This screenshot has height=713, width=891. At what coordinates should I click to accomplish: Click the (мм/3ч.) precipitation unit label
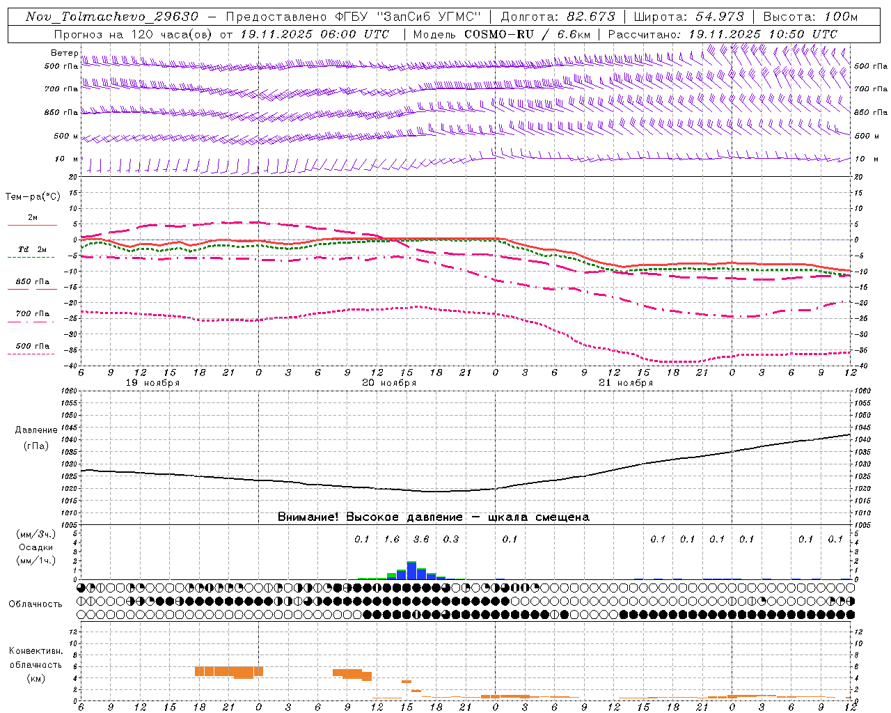point(36,534)
